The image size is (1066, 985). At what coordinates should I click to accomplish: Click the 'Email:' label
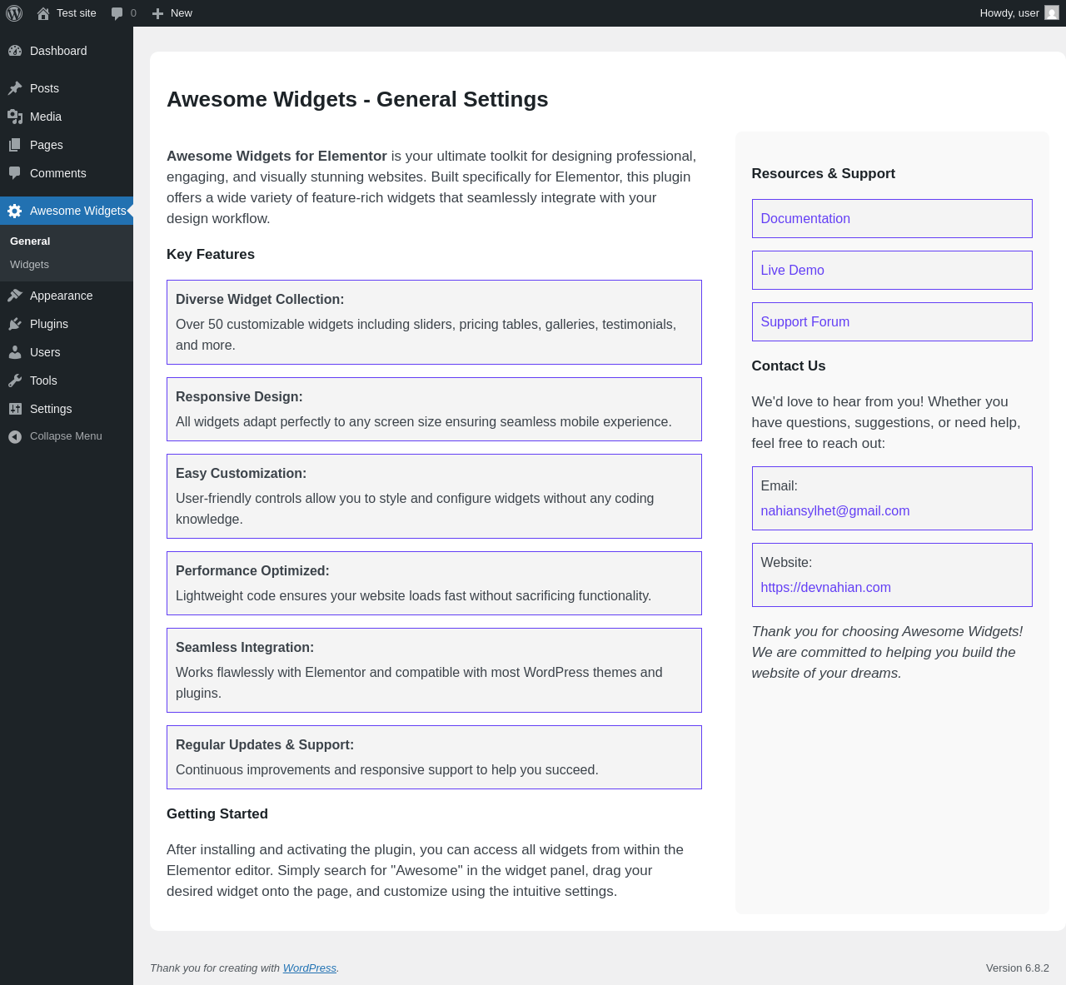click(779, 485)
